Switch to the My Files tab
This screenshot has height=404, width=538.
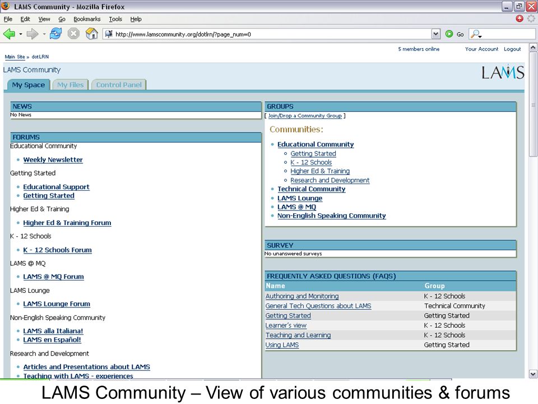[71, 85]
